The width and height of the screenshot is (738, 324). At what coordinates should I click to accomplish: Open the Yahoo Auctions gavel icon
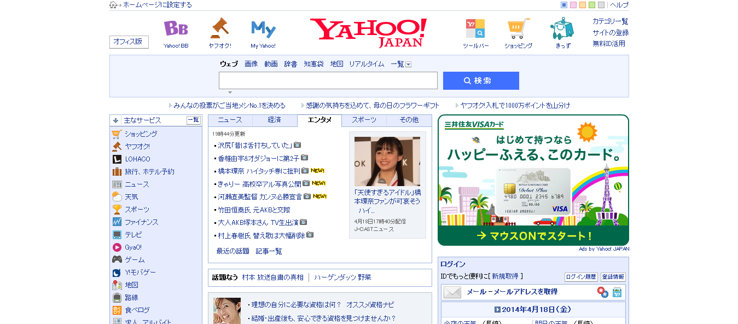219,28
